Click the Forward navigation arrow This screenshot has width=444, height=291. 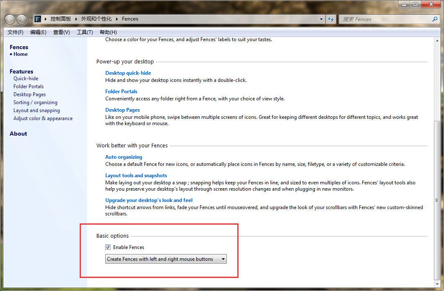pos(21,19)
